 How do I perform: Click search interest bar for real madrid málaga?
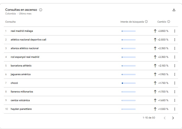(x=129, y=31)
